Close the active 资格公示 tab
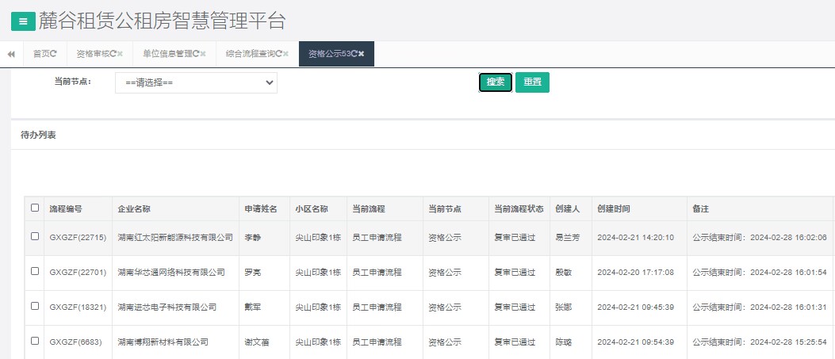Viewport: 835px width, 359px height. pyautogui.click(x=362, y=54)
